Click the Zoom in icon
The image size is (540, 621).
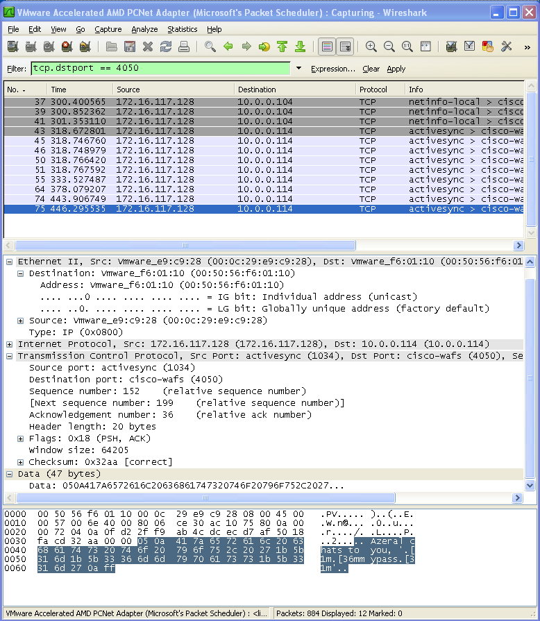[x=371, y=46]
